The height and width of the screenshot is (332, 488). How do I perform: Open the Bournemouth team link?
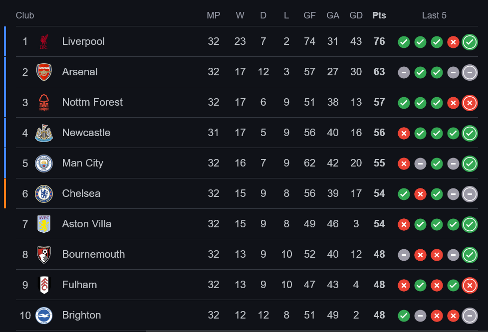pos(93,254)
